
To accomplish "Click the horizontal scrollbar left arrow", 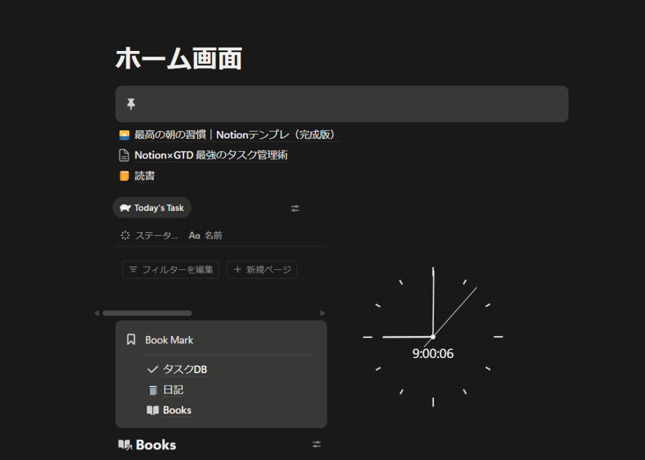I will click(97, 313).
